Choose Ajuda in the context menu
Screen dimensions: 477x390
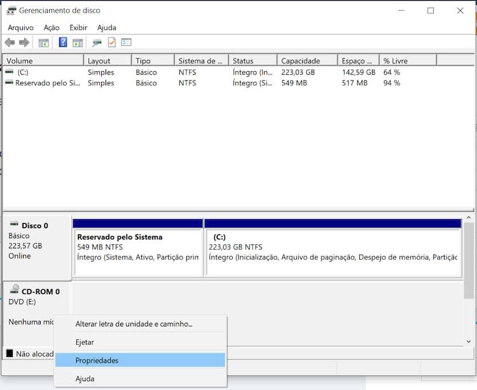tap(141, 379)
